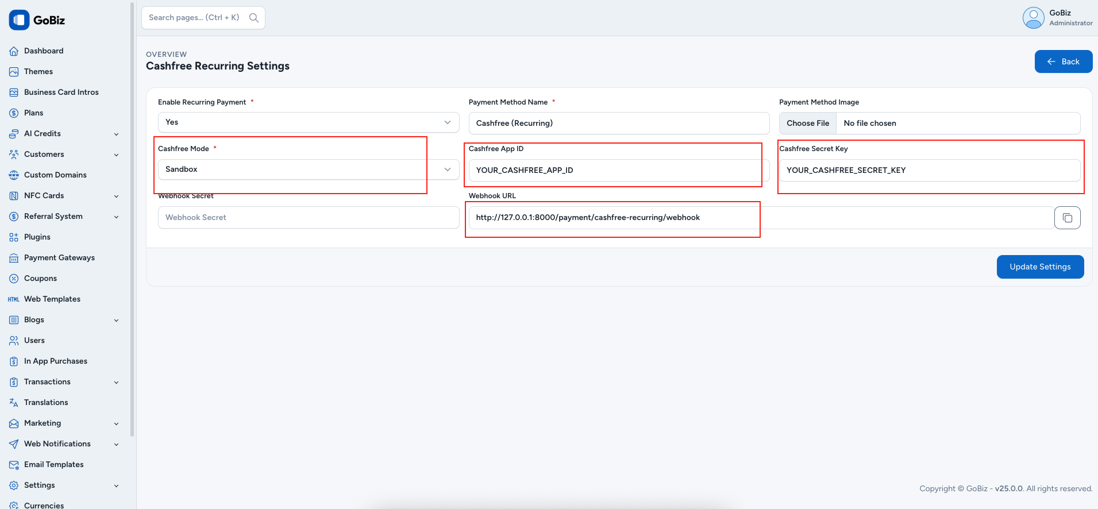Expand the NFC Cards submenu chevron

point(117,196)
